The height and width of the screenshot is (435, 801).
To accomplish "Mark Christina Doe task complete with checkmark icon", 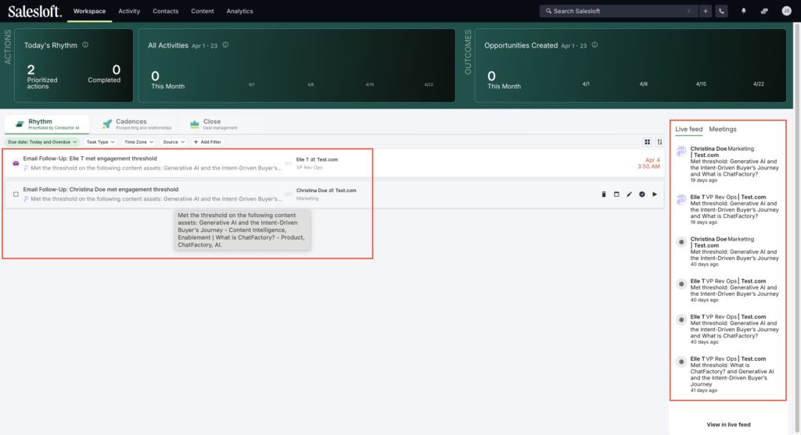I will (x=642, y=194).
